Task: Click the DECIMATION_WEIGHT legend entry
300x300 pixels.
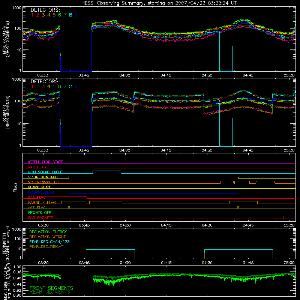Action: 48,237
